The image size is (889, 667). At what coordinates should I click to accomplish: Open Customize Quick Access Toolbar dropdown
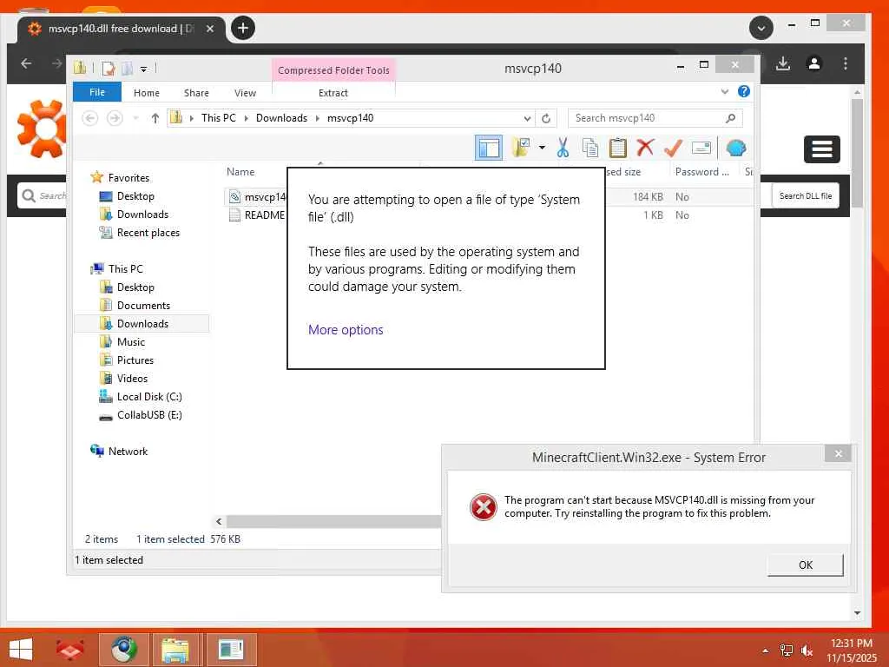tap(143, 69)
